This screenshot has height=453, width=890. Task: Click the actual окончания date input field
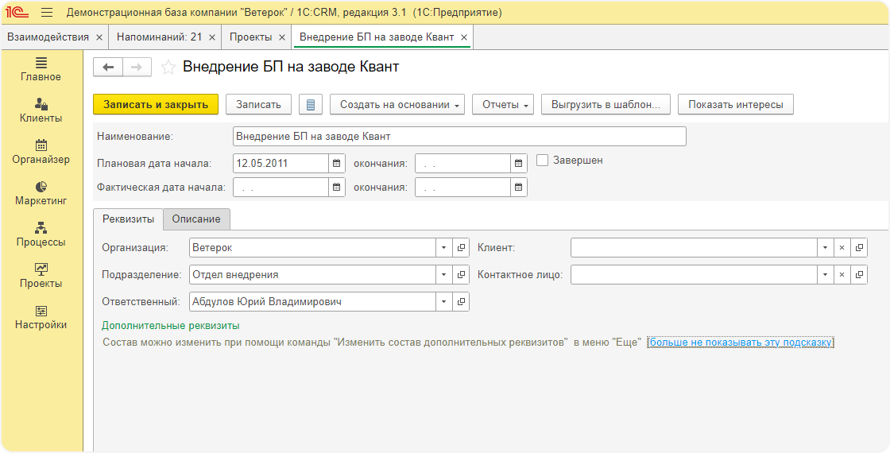pyautogui.click(x=462, y=188)
